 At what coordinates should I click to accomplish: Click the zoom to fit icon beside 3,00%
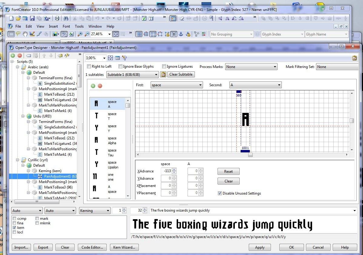[110, 58]
